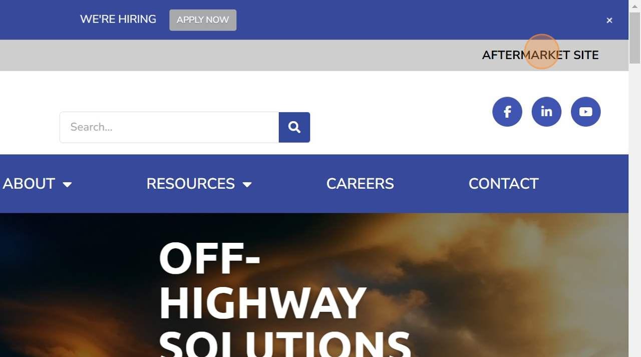Click the scrollbar track below the thumb

[634, 210]
